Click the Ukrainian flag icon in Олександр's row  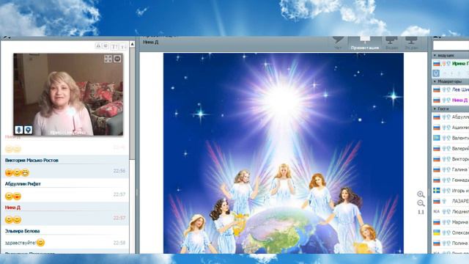click(437, 232)
